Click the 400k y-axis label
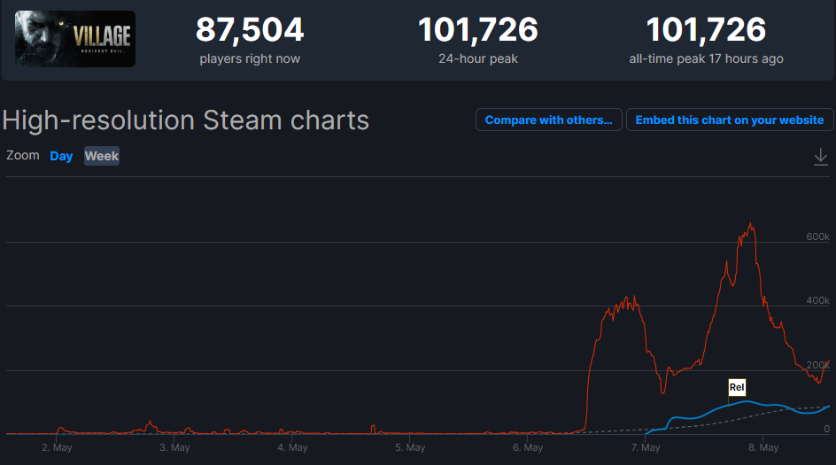Screen dimensions: 836x465 [818, 301]
